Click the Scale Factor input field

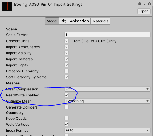108,35
